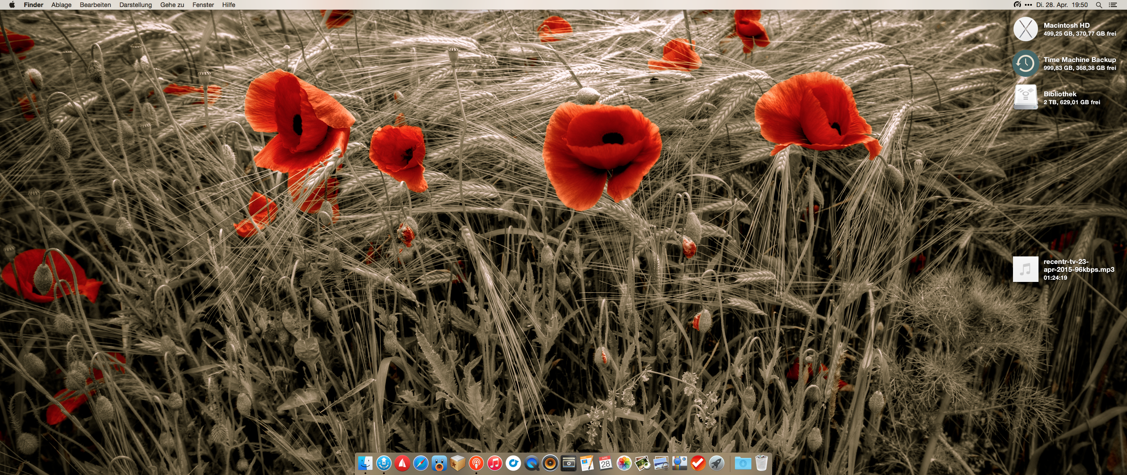Viewport: 1127px width, 475px height.
Task: Launch Pages from the Dock
Action: [587, 463]
